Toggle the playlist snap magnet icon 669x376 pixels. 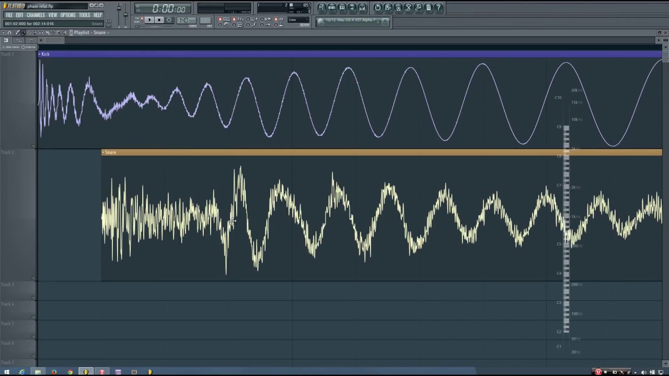point(9,33)
